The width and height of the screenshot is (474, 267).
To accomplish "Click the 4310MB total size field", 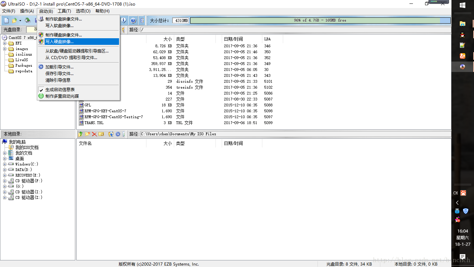I will [180, 21].
